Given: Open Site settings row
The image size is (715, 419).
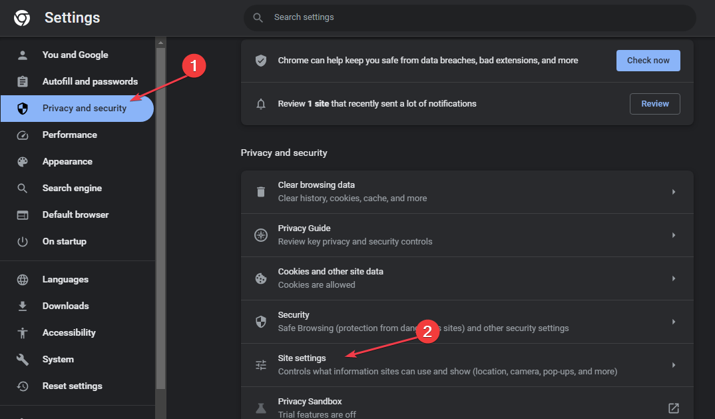Looking at the screenshot, I should pos(467,365).
